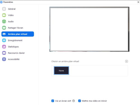Click the Général gear icon

point(4,9)
